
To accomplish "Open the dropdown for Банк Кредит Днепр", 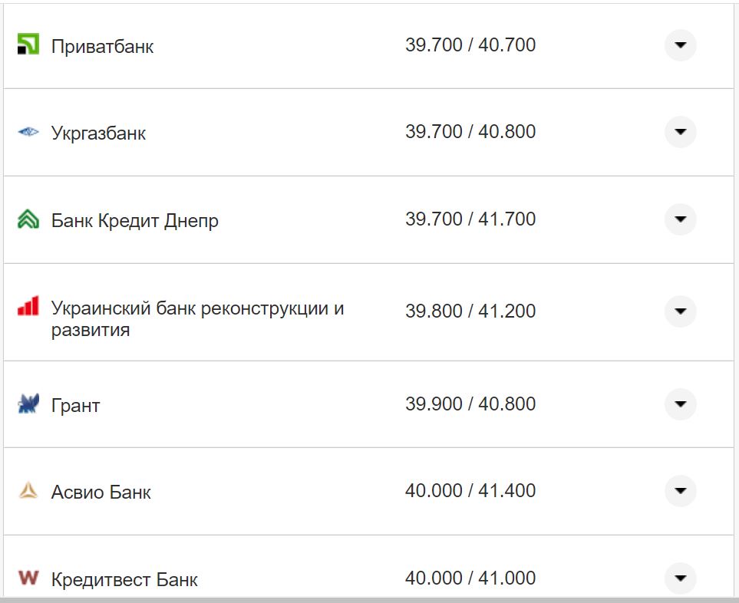I will coord(680,219).
